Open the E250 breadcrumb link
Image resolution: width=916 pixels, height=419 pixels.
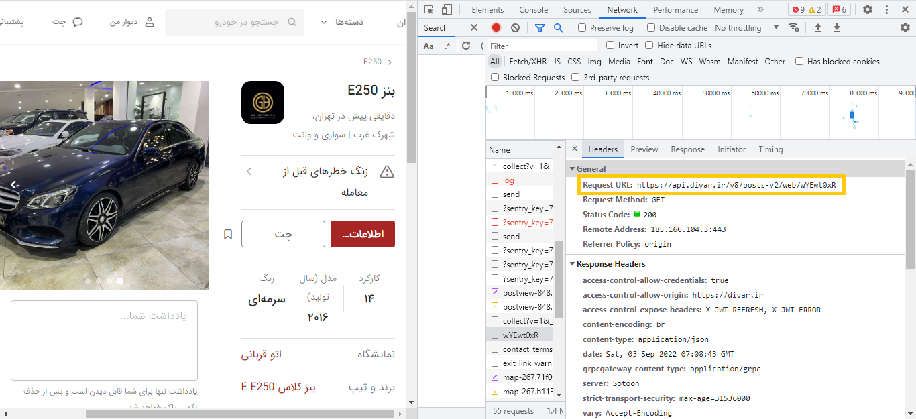pyautogui.click(x=372, y=62)
